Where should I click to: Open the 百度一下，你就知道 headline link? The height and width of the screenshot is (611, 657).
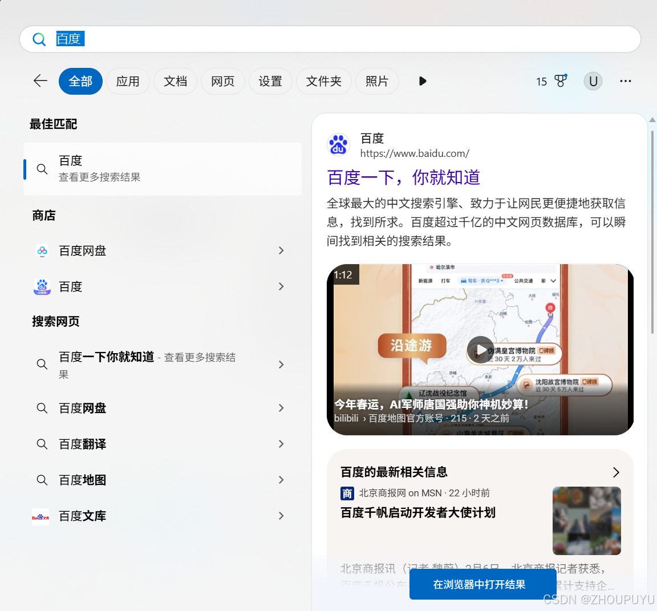pyautogui.click(x=404, y=177)
